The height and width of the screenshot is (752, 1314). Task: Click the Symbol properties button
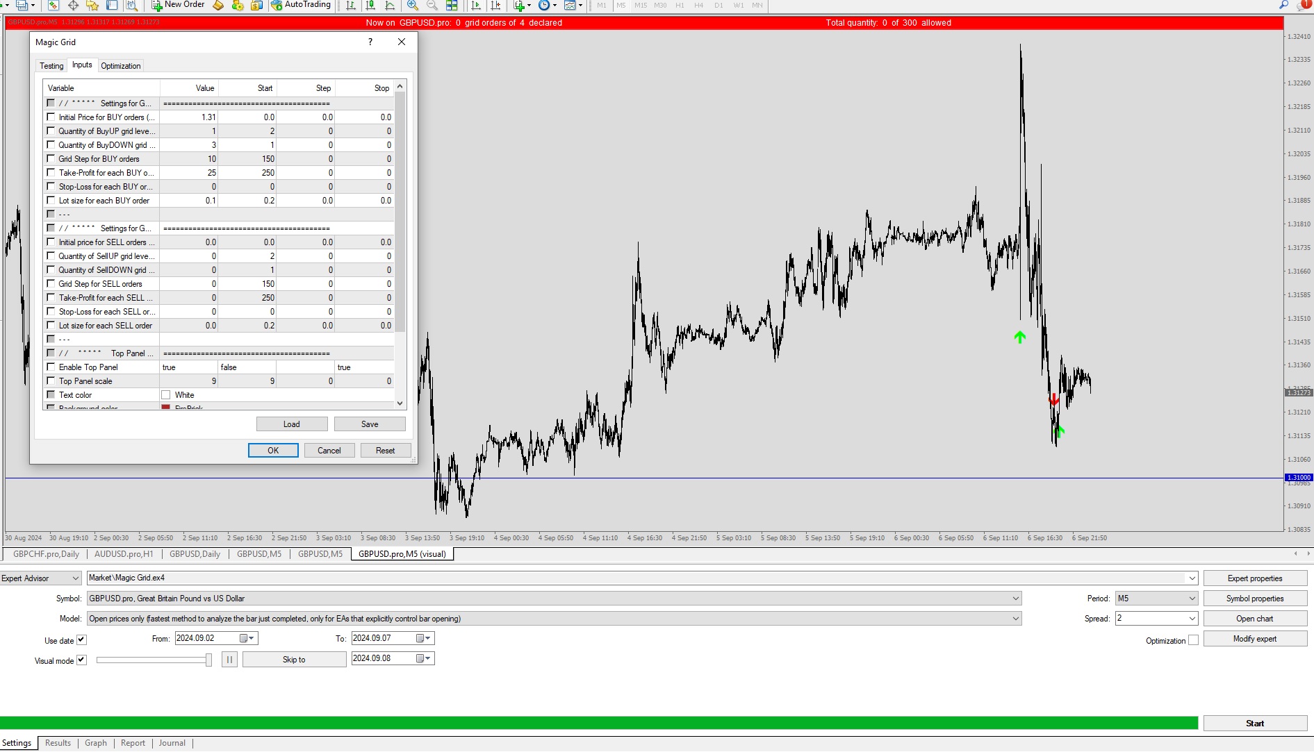tap(1255, 598)
